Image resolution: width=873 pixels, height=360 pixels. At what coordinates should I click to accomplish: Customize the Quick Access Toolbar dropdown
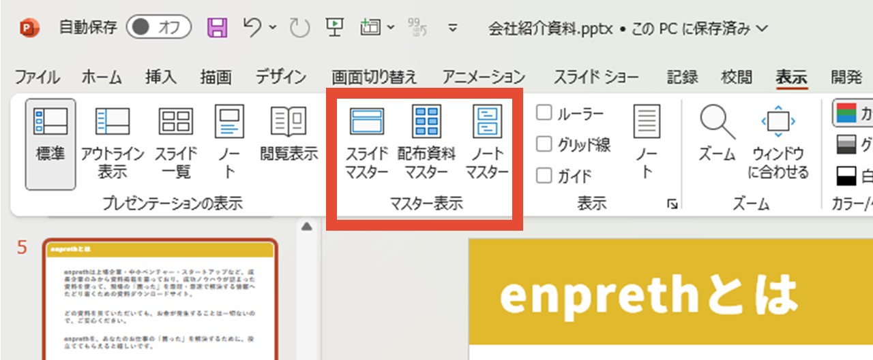(x=452, y=28)
